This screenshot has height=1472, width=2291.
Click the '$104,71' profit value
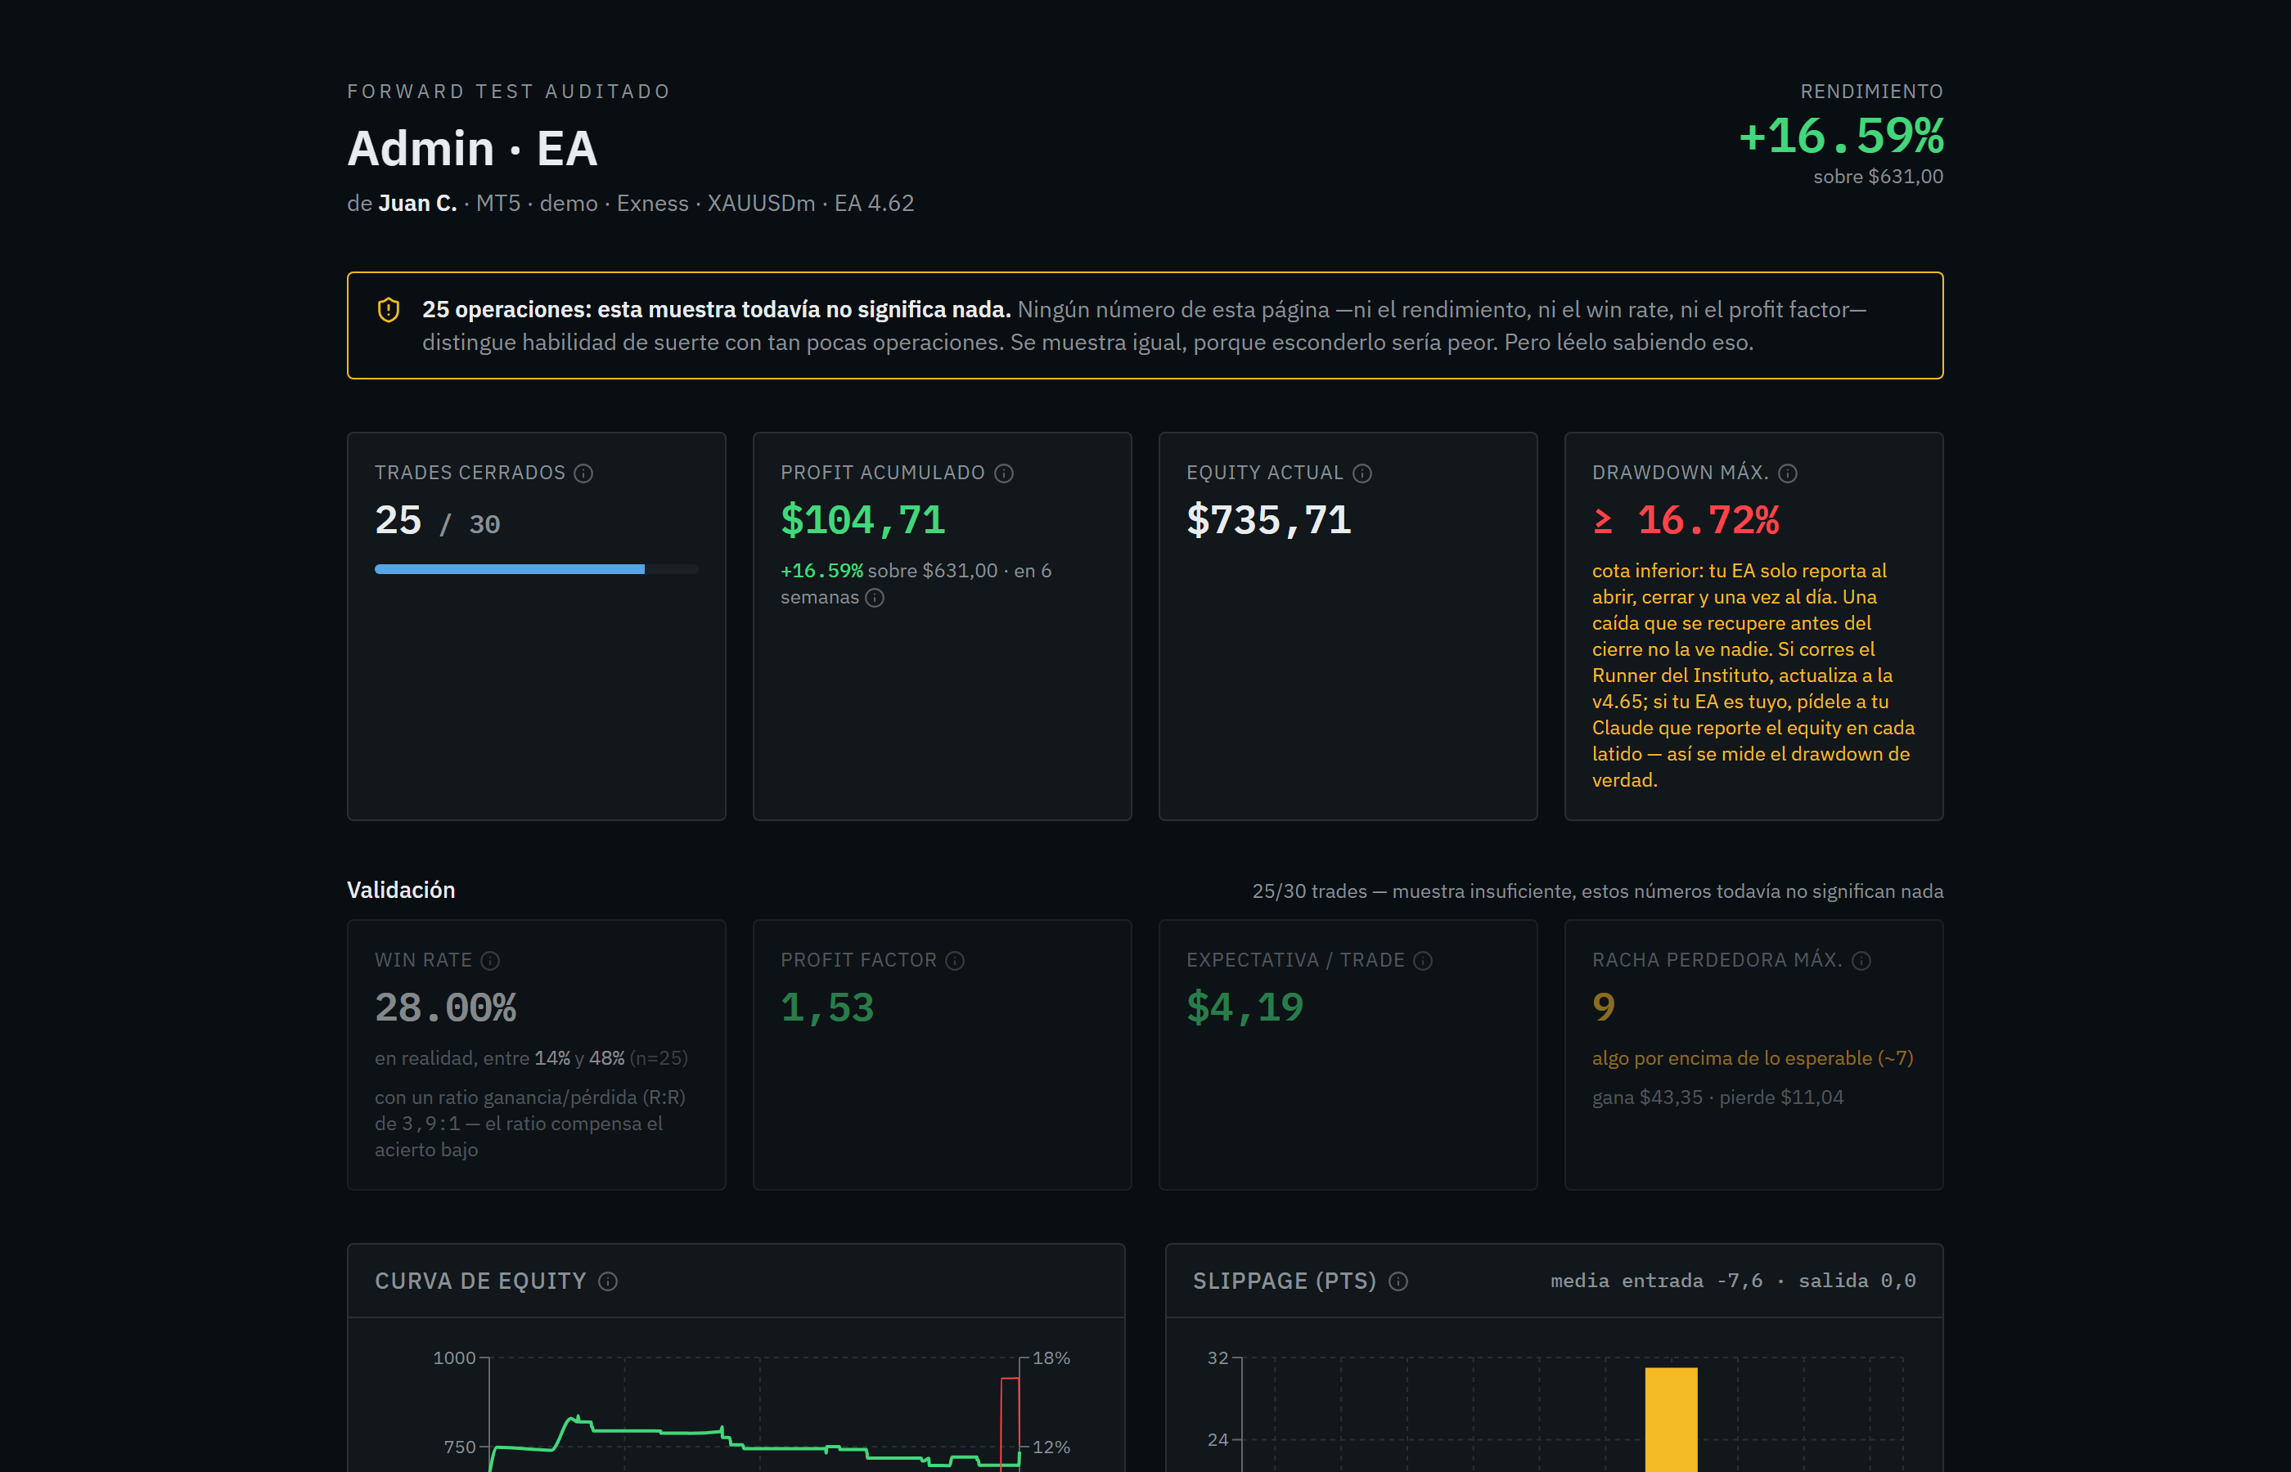pos(863,520)
